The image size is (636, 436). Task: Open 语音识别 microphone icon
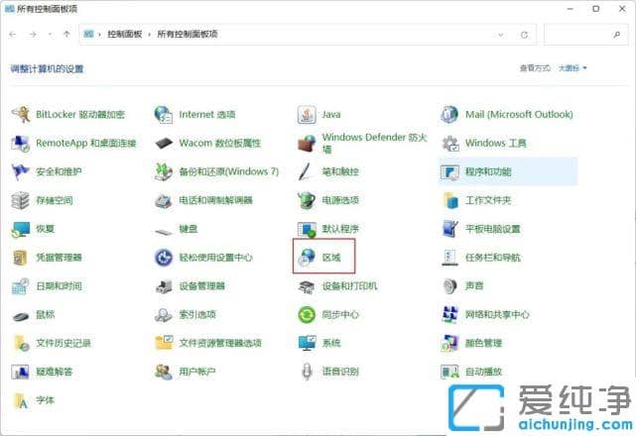coord(307,372)
